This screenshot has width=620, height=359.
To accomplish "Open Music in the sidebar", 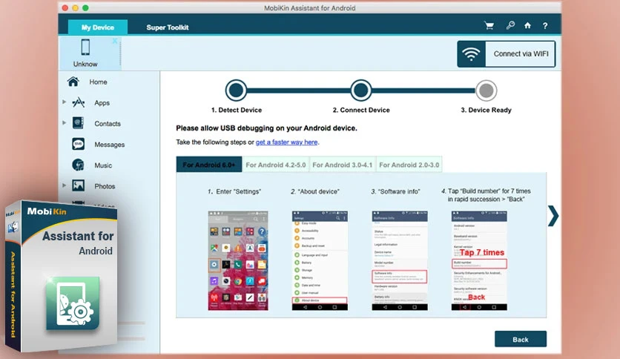I will [103, 165].
